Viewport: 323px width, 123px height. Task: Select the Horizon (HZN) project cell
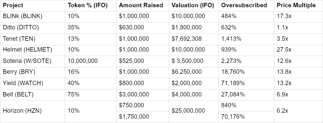[x=22, y=111]
